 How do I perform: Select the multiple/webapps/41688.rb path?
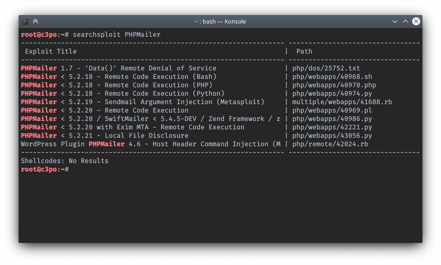point(342,102)
